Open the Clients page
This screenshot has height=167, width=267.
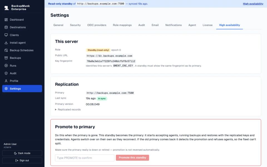(22, 35)
